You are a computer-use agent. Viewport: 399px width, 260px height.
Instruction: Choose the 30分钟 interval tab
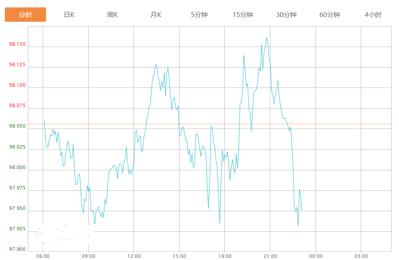286,15
